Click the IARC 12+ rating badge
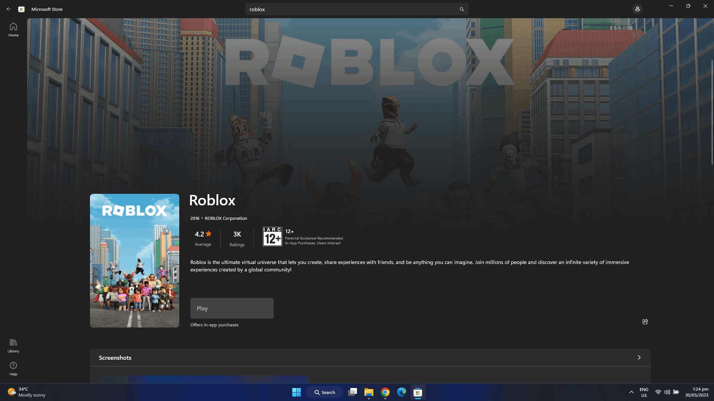Image resolution: width=714 pixels, height=401 pixels. click(272, 236)
